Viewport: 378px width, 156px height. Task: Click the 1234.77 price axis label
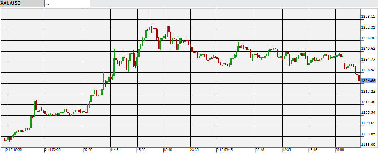[369, 59]
